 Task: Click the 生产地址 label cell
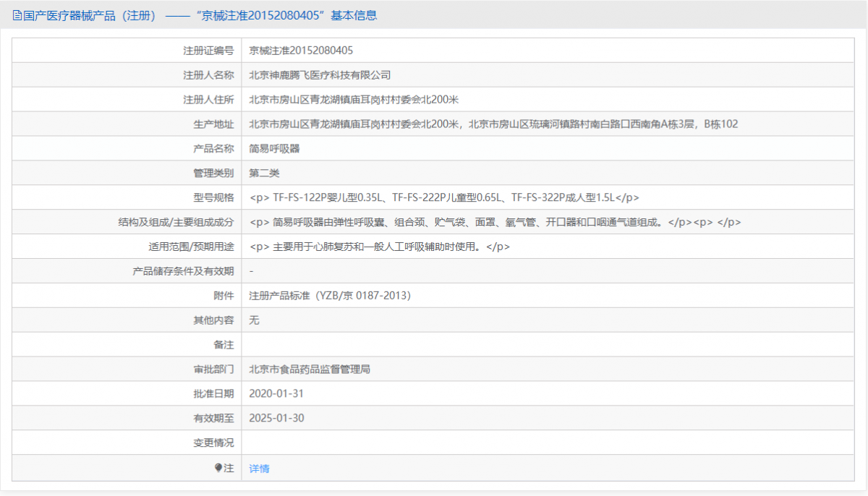click(127, 124)
